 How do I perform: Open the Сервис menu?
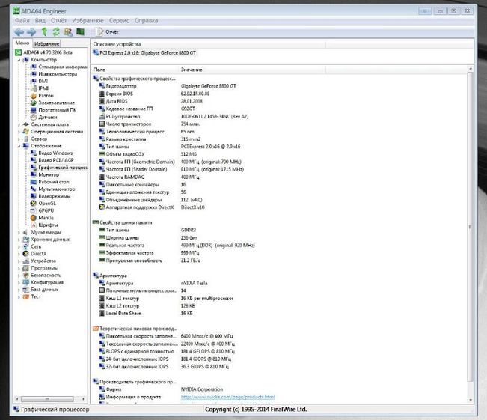(x=119, y=20)
